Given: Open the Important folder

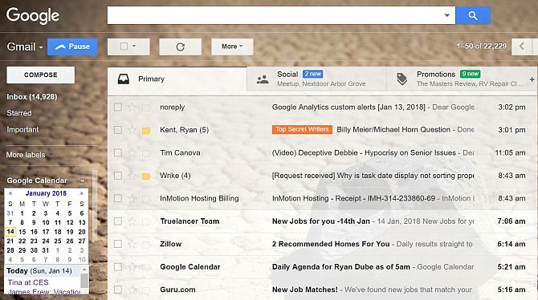Looking at the screenshot, I should coord(22,130).
